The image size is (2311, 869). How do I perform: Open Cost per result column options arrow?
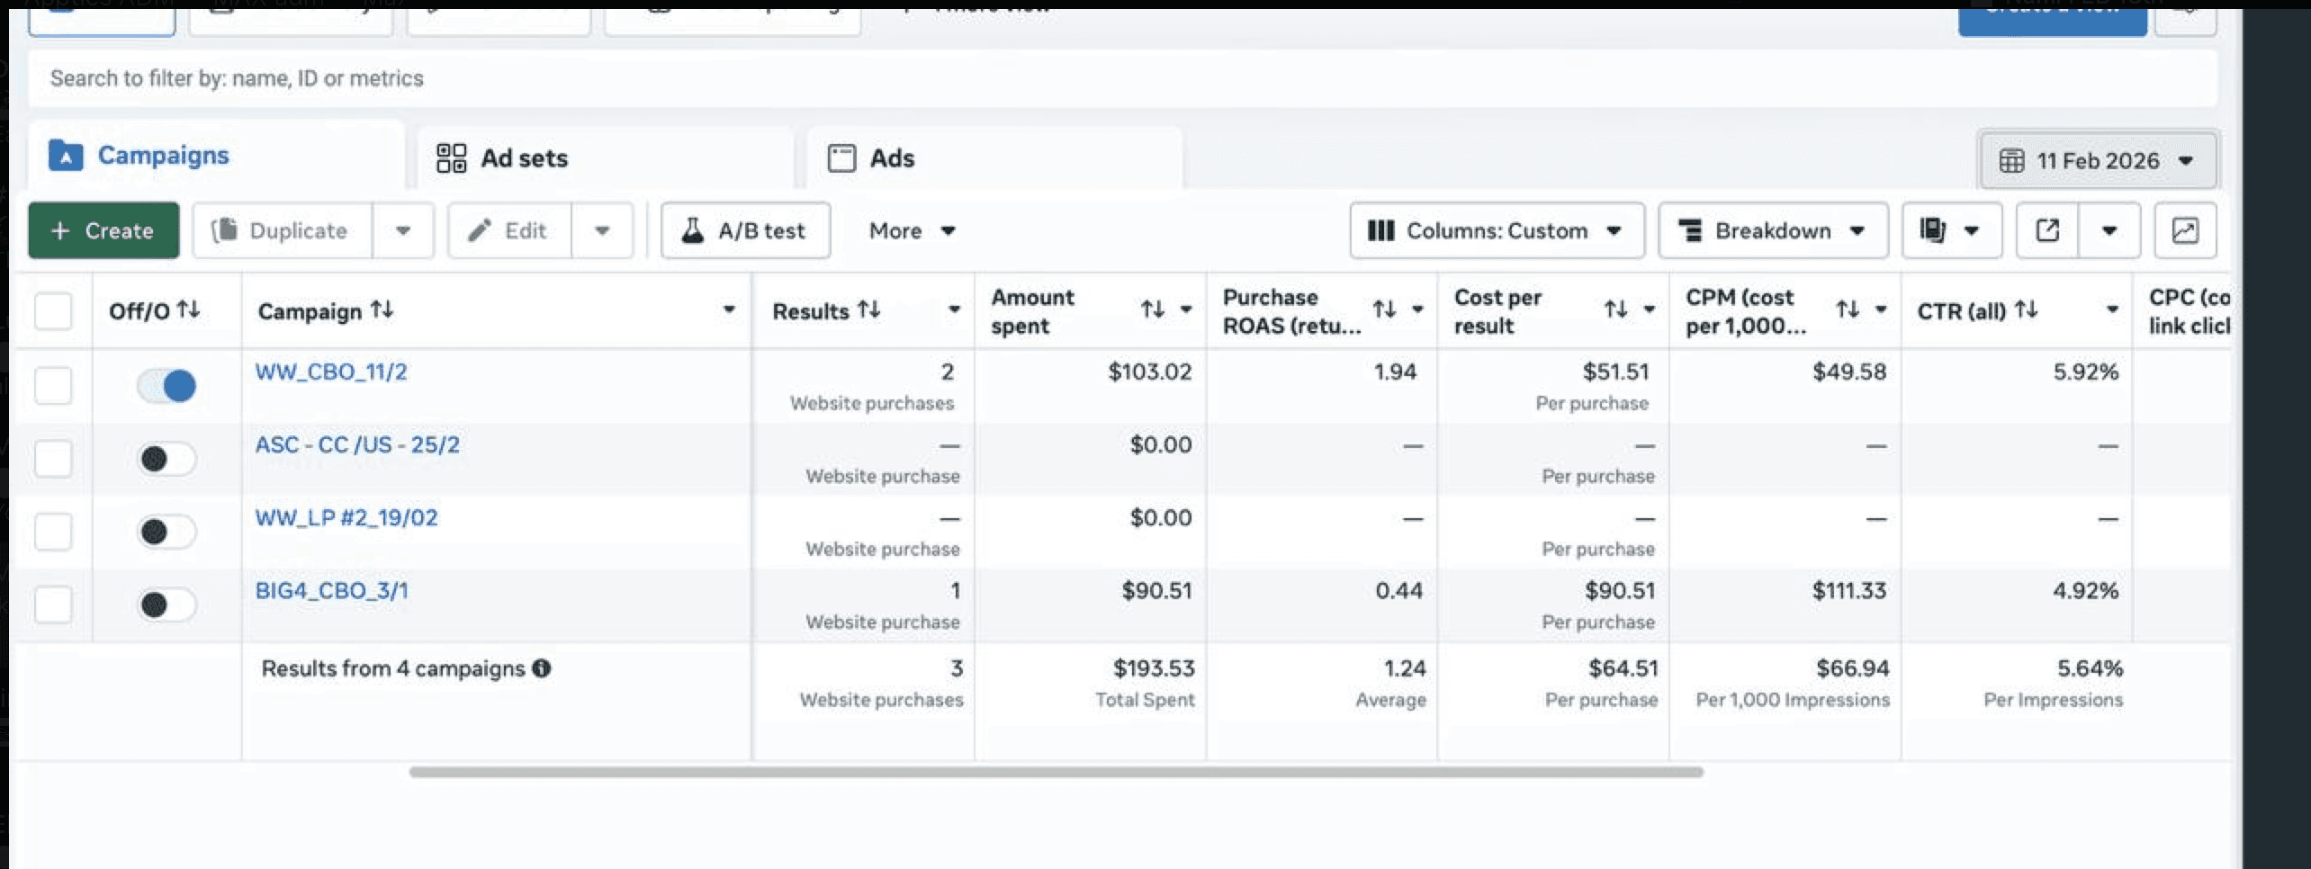tap(1649, 309)
